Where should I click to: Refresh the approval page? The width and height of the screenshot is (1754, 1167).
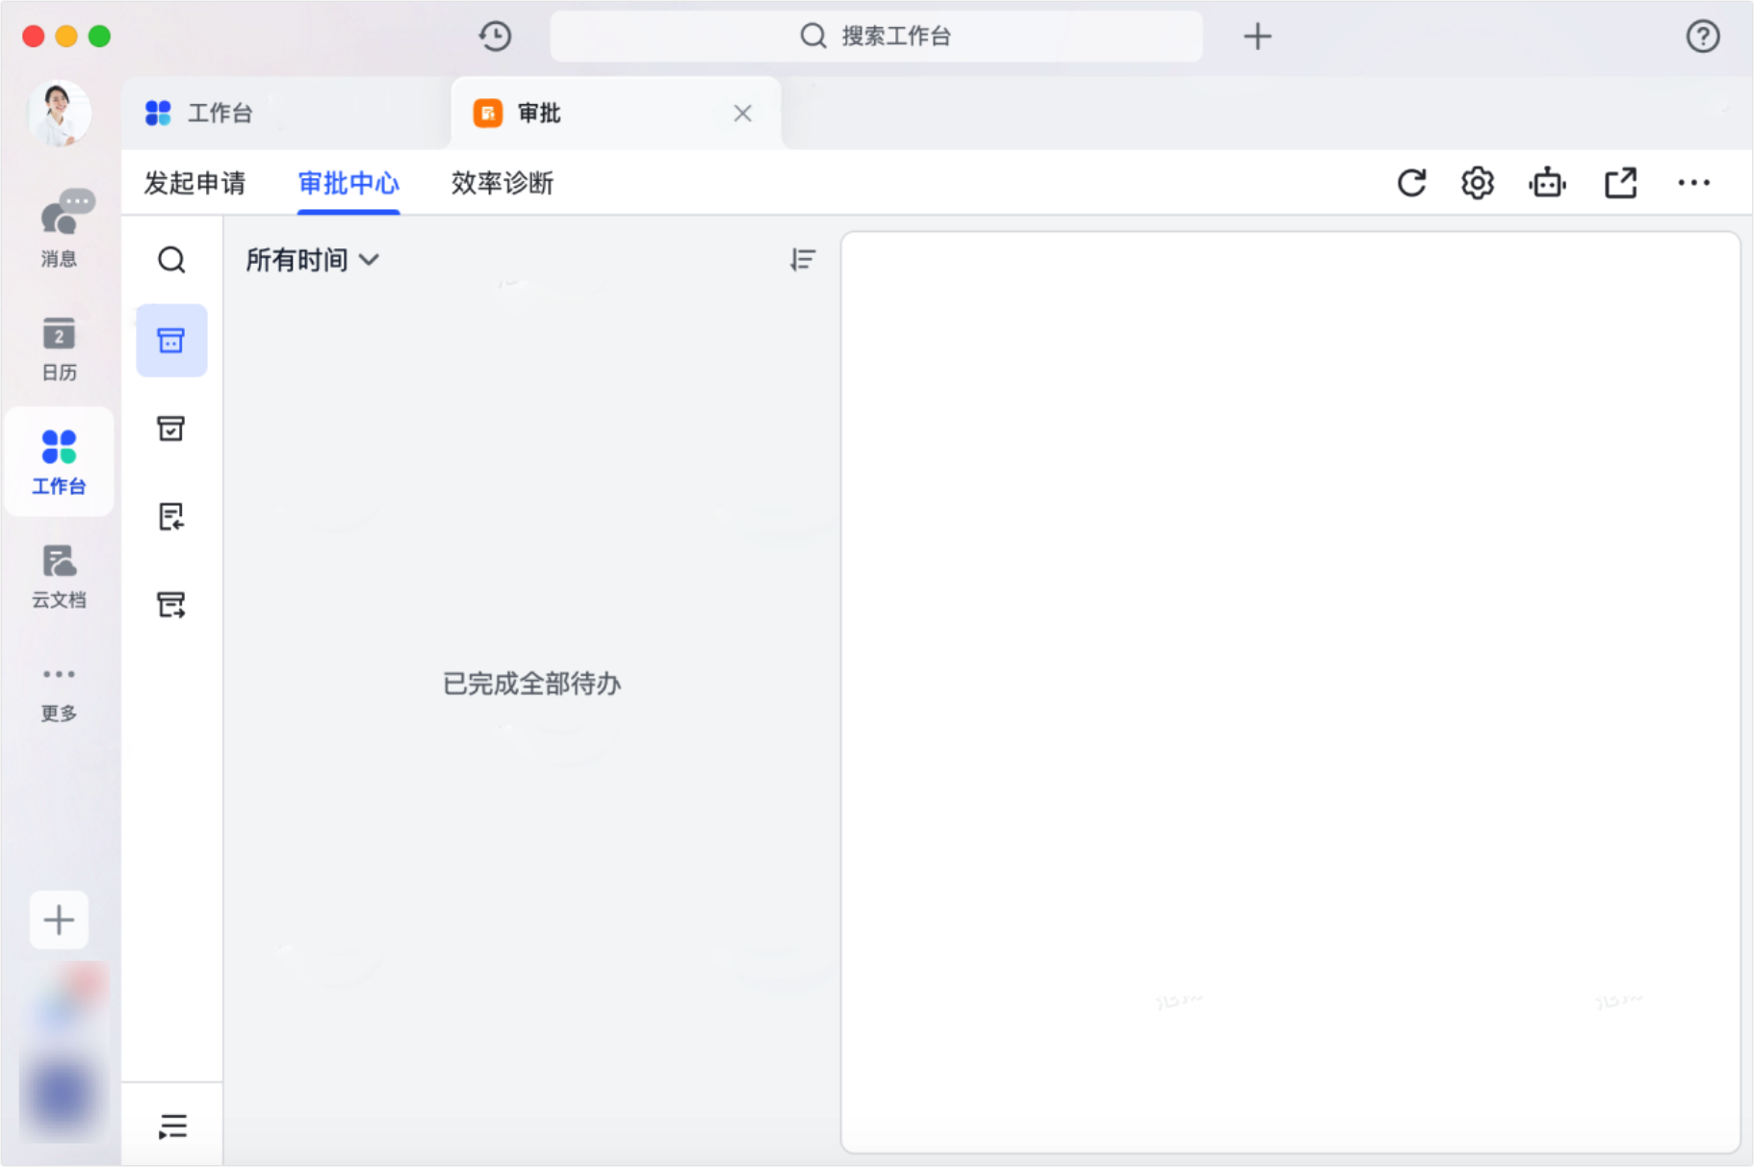pos(1411,182)
